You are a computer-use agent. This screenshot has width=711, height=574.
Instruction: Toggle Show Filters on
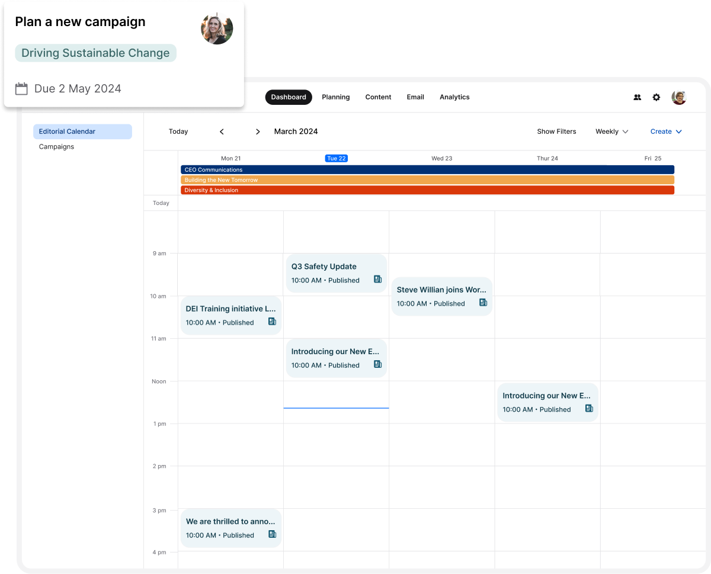(x=556, y=132)
